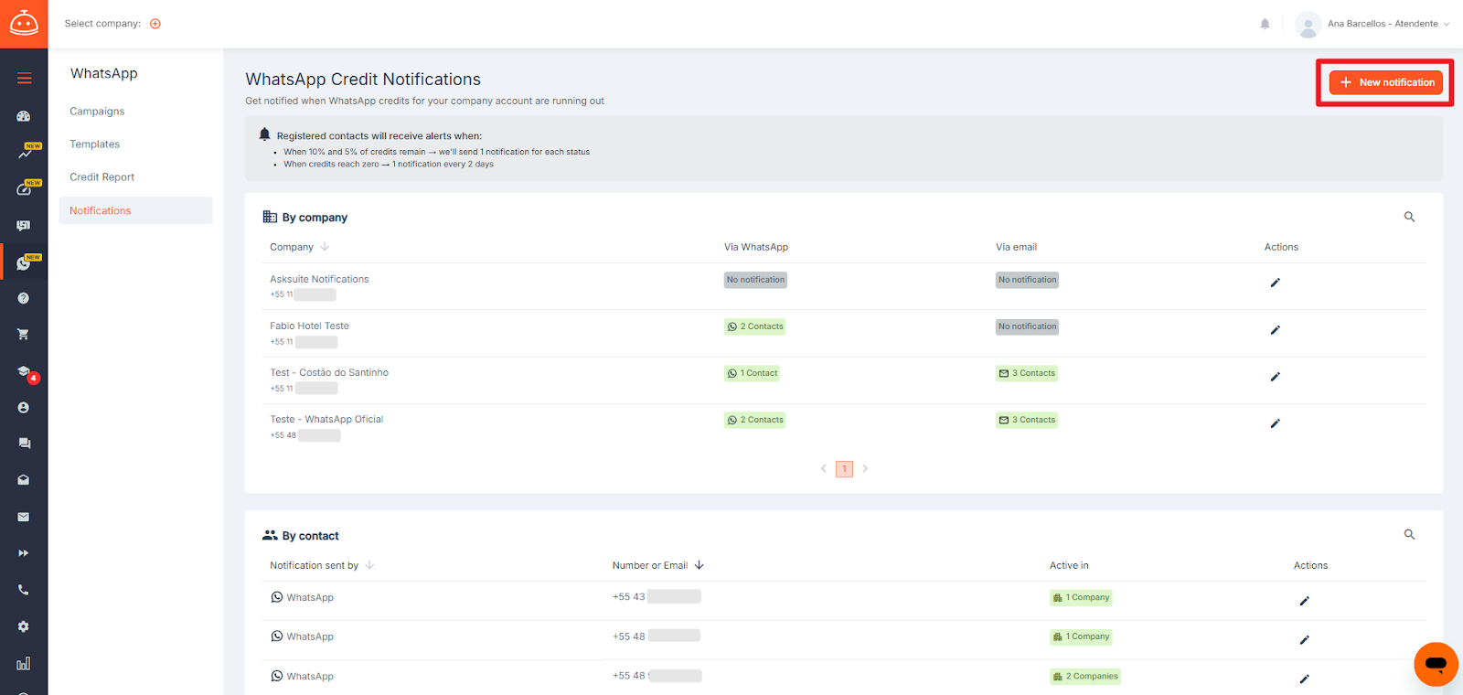
Task: Open the closed-envelope mail sidebar icon
Action: (x=24, y=517)
